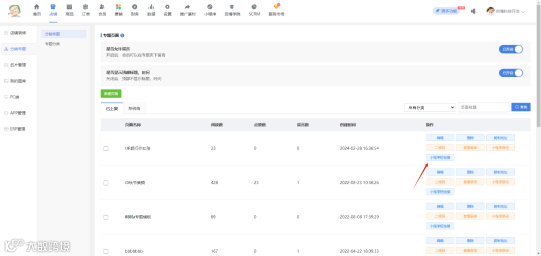The height and width of the screenshot is (256, 541).
Task: Open the 会员 members icon
Action: click(x=102, y=7)
